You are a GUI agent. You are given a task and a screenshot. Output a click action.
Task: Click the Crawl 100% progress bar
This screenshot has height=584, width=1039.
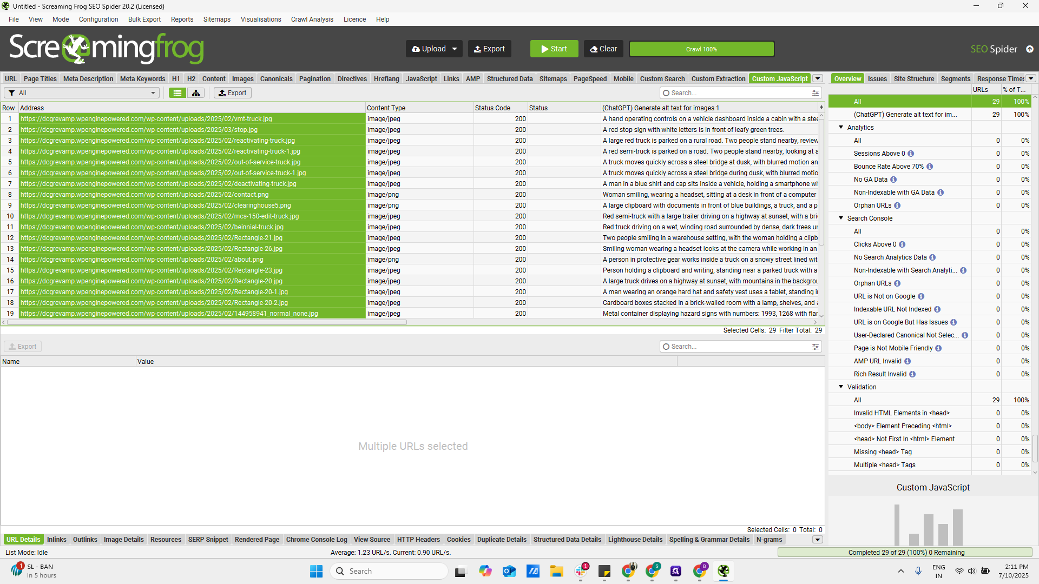(702, 49)
